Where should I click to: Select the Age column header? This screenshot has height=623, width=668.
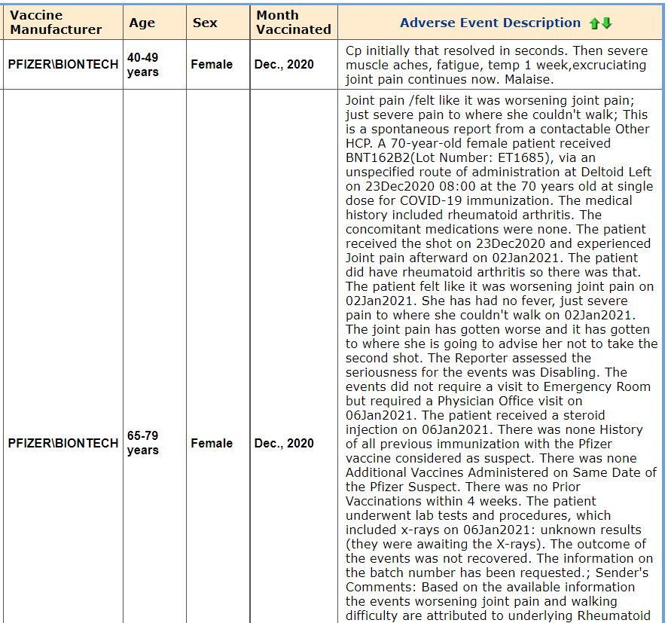click(154, 23)
